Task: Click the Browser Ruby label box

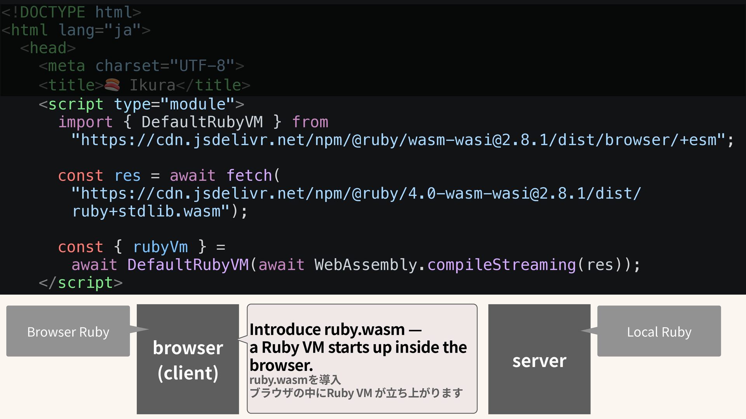Action: [68, 332]
